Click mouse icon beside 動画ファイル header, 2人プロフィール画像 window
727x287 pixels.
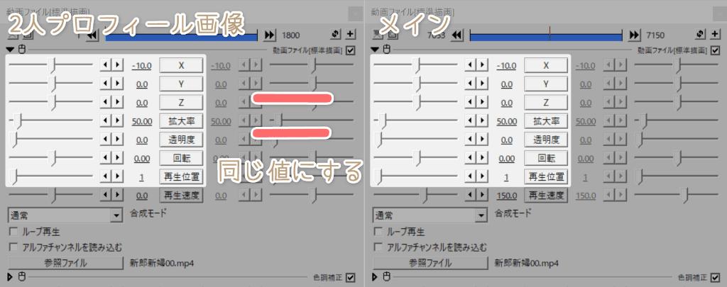[21, 50]
